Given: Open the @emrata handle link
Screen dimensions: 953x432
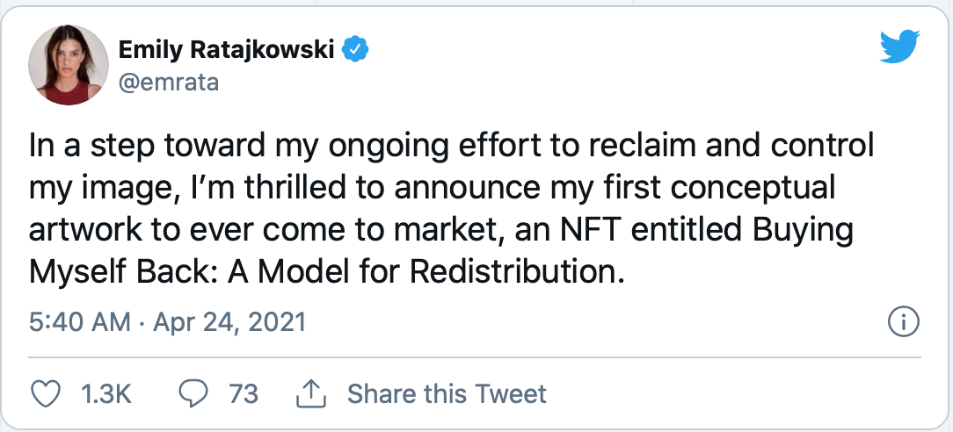Looking at the screenshot, I should [x=169, y=83].
